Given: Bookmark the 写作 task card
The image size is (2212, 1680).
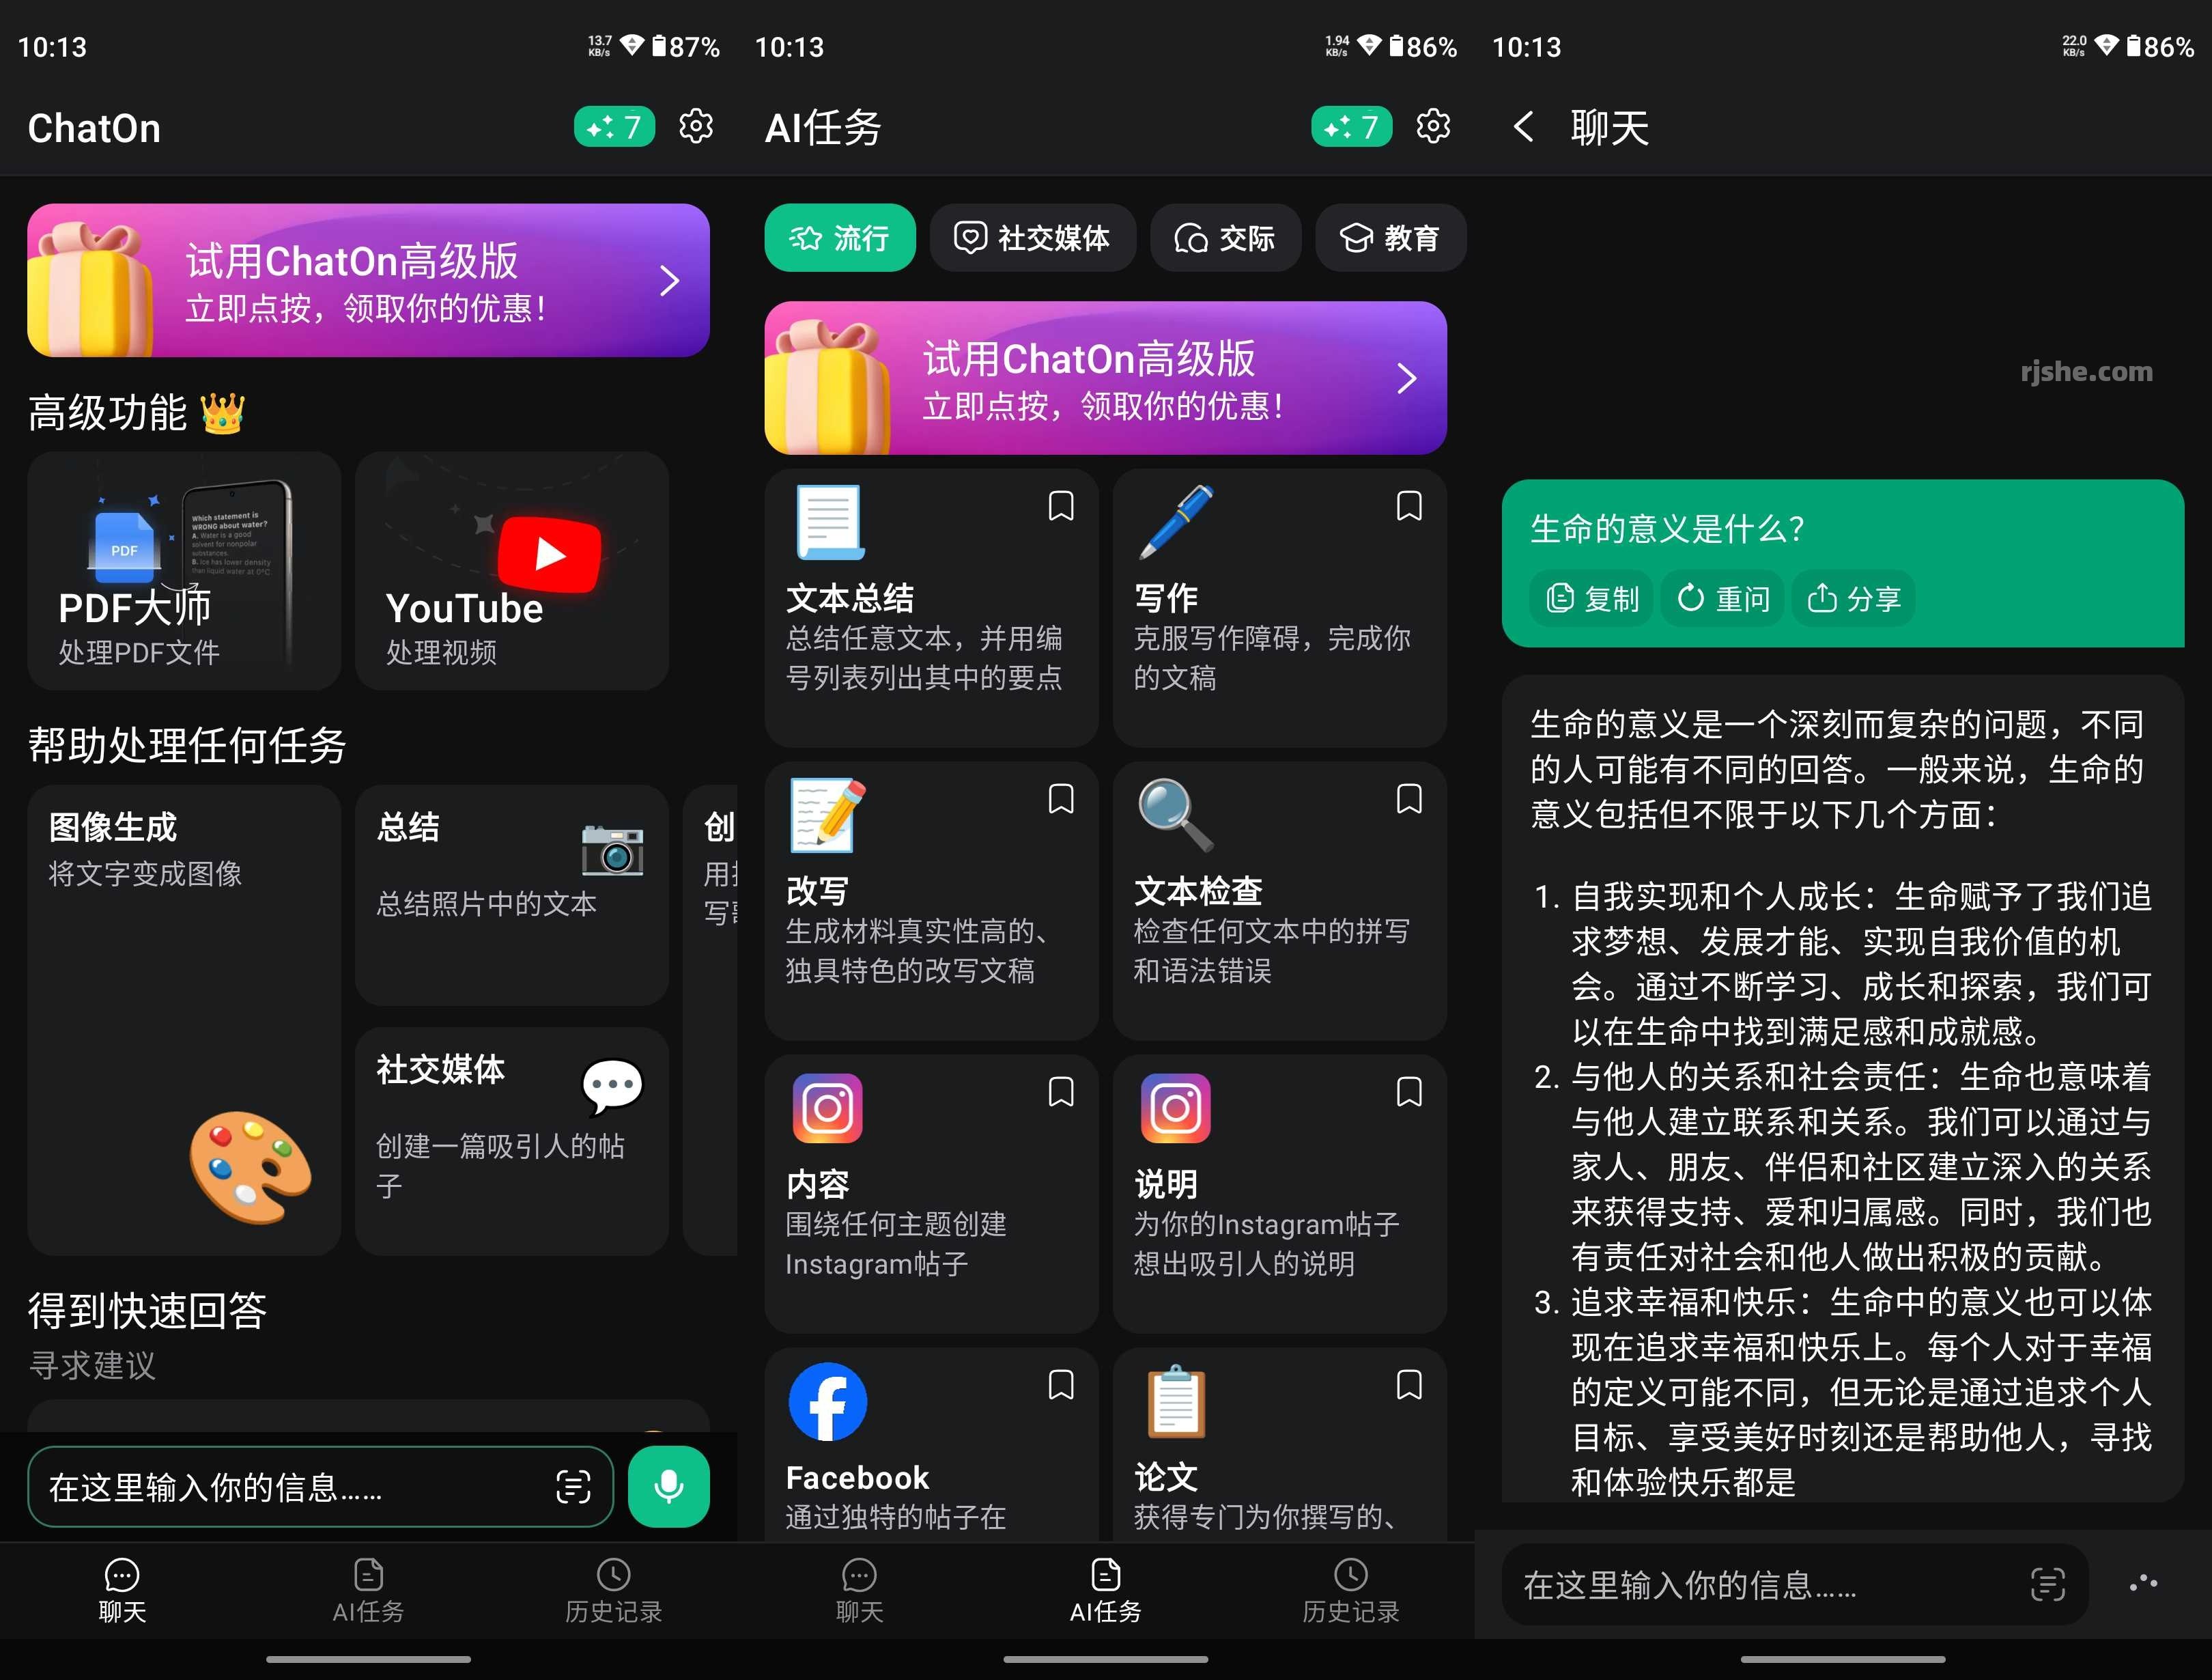Looking at the screenshot, I should click(x=1409, y=506).
